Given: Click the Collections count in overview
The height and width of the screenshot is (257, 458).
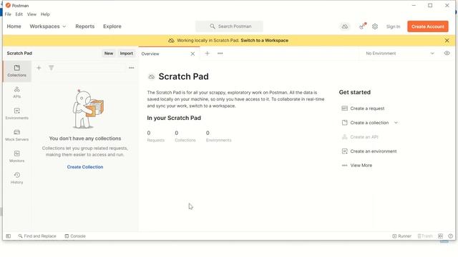Looking at the screenshot, I should pyautogui.click(x=185, y=136).
